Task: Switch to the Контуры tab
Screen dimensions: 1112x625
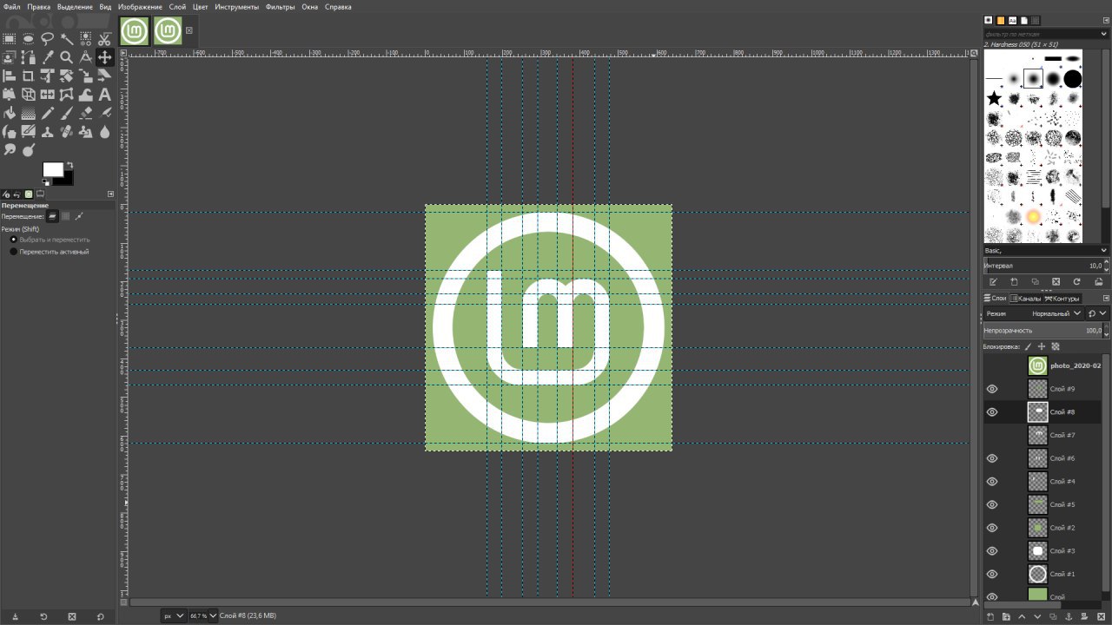Action: coord(1062,298)
